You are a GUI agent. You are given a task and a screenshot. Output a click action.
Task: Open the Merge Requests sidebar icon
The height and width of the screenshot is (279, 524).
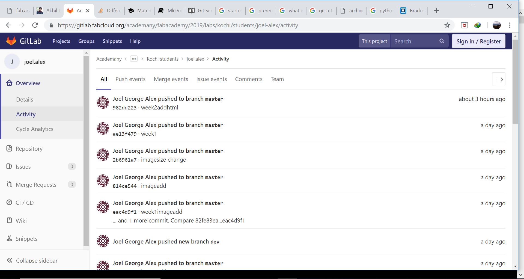(x=9, y=185)
